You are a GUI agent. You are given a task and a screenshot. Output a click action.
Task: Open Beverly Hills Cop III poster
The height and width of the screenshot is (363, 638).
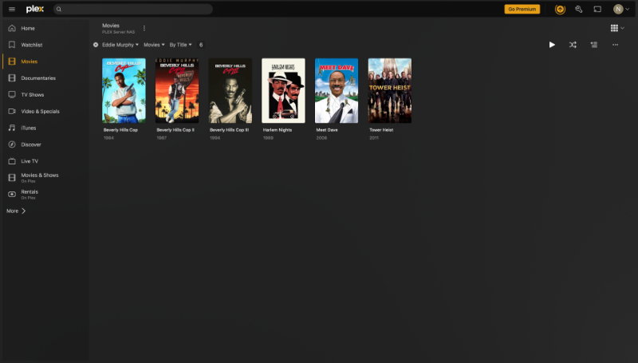coord(230,90)
